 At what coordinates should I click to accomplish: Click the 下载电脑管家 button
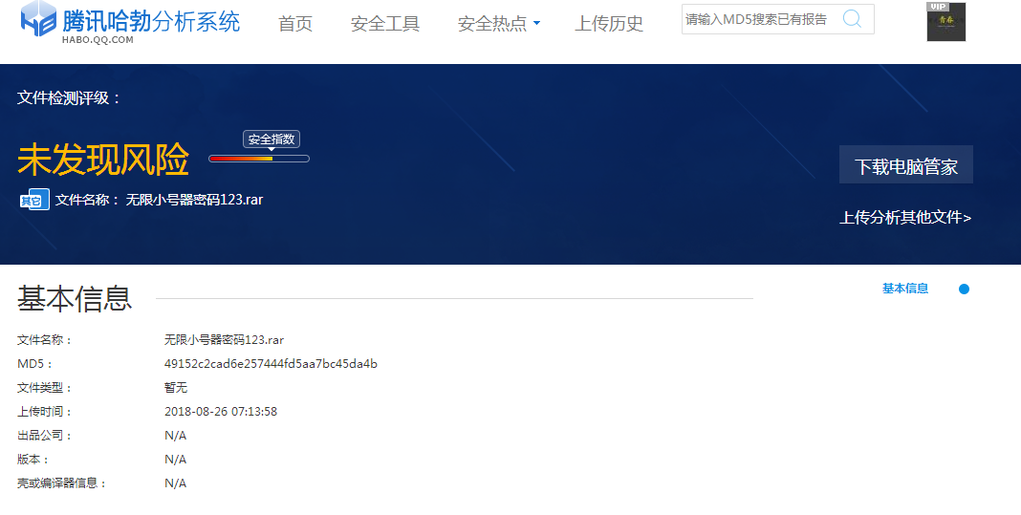(x=905, y=164)
